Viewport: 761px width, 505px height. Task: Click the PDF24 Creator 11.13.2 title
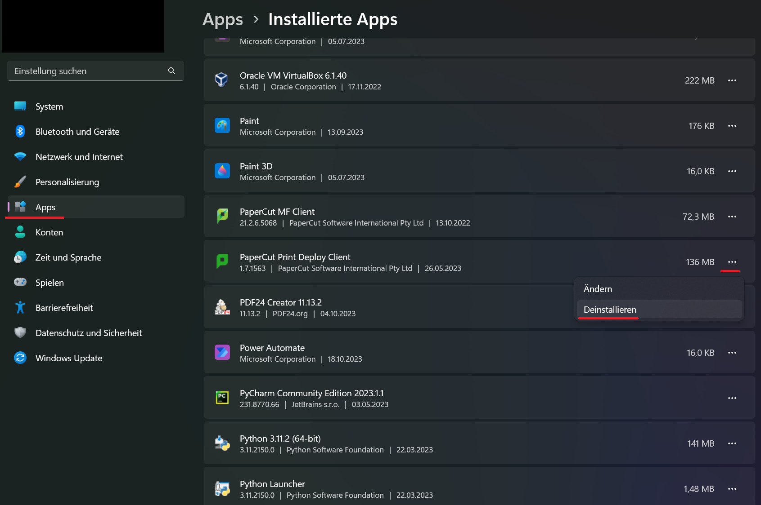click(x=281, y=302)
